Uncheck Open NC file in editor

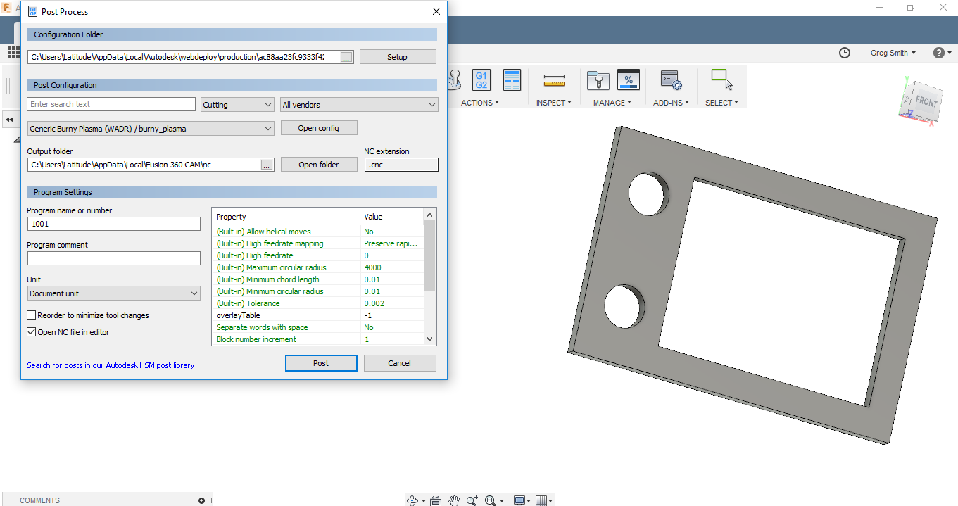32,332
